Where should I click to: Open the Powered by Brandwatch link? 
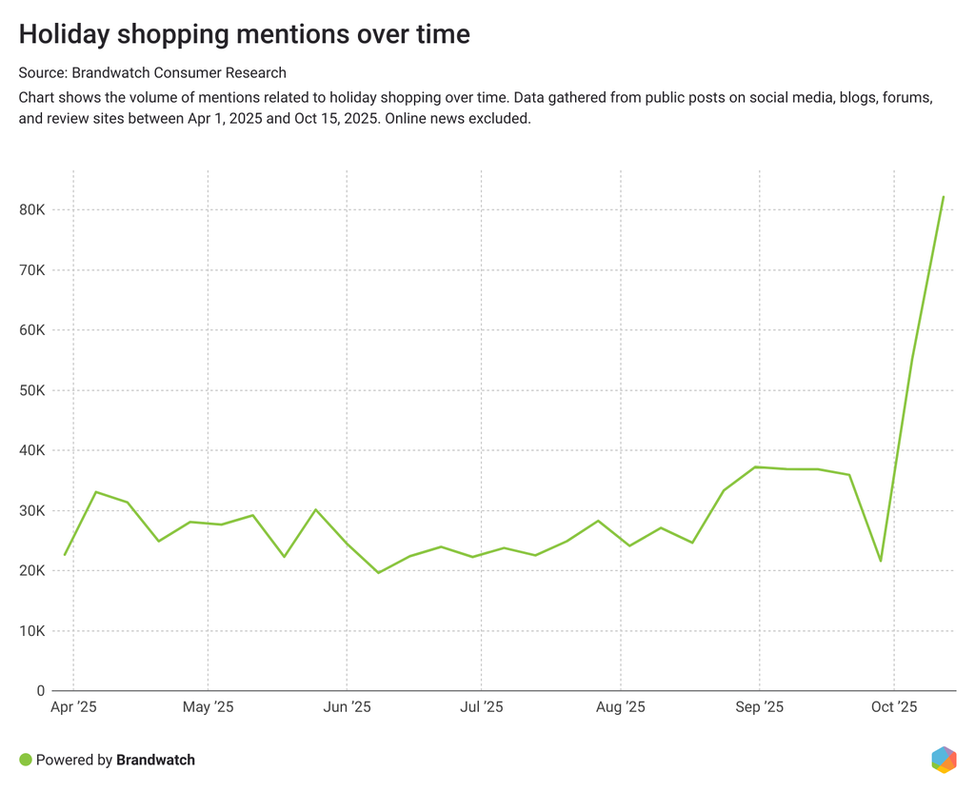tap(115, 760)
